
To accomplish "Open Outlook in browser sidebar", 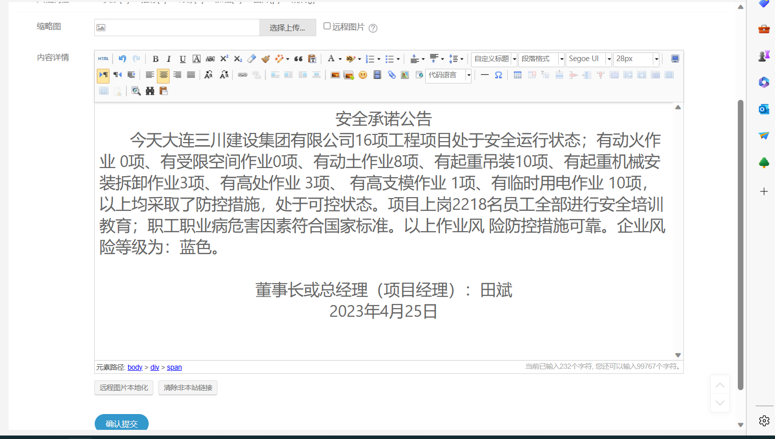I will click(x=764, y=109).
